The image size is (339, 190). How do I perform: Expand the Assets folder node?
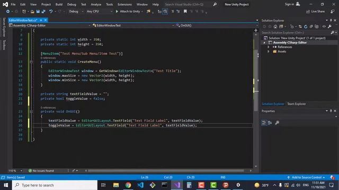pyautogui.click(x=269, y=52)
